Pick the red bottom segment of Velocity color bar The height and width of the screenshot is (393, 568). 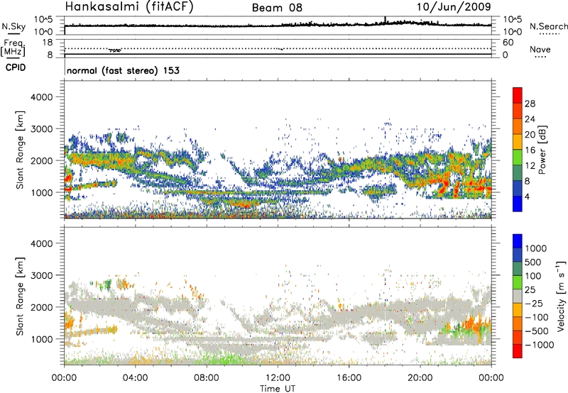pos(518,351)
